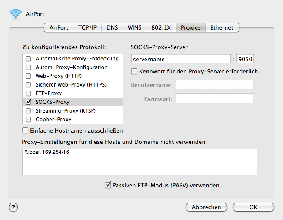283x220 pixels.
Task: Open the 802.1X tab
Action: click(x=161, y=28)
